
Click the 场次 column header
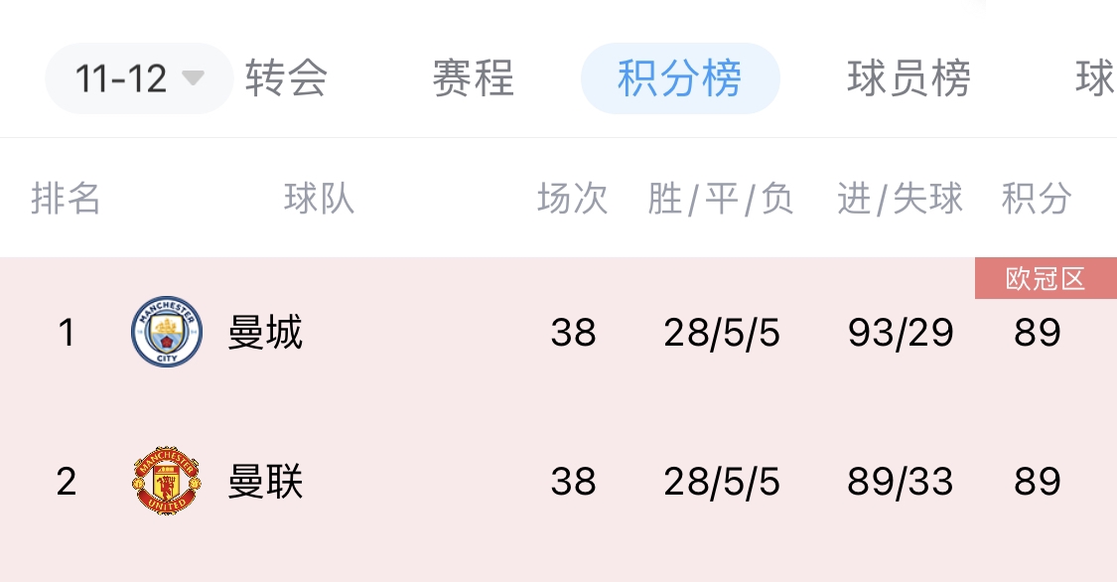[x=573, y=198]
